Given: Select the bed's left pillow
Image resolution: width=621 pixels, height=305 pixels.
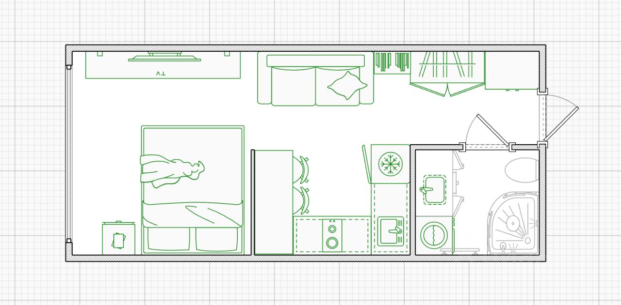Looking at the screenshot, I should [170, 239].
